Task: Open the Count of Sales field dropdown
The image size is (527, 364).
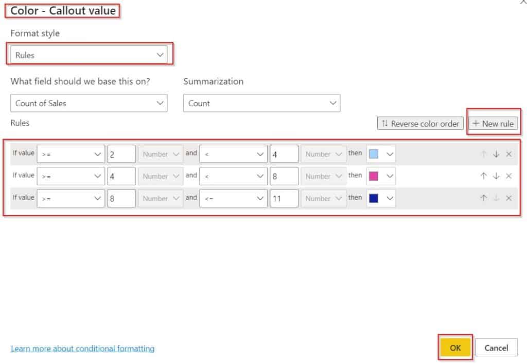Action: click(x=89, y=103)
